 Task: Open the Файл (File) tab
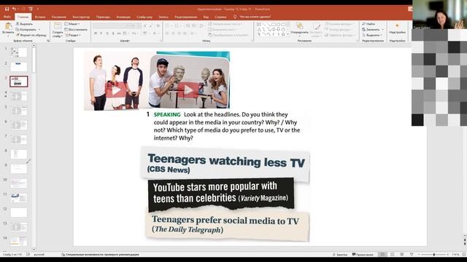(7, 17)
